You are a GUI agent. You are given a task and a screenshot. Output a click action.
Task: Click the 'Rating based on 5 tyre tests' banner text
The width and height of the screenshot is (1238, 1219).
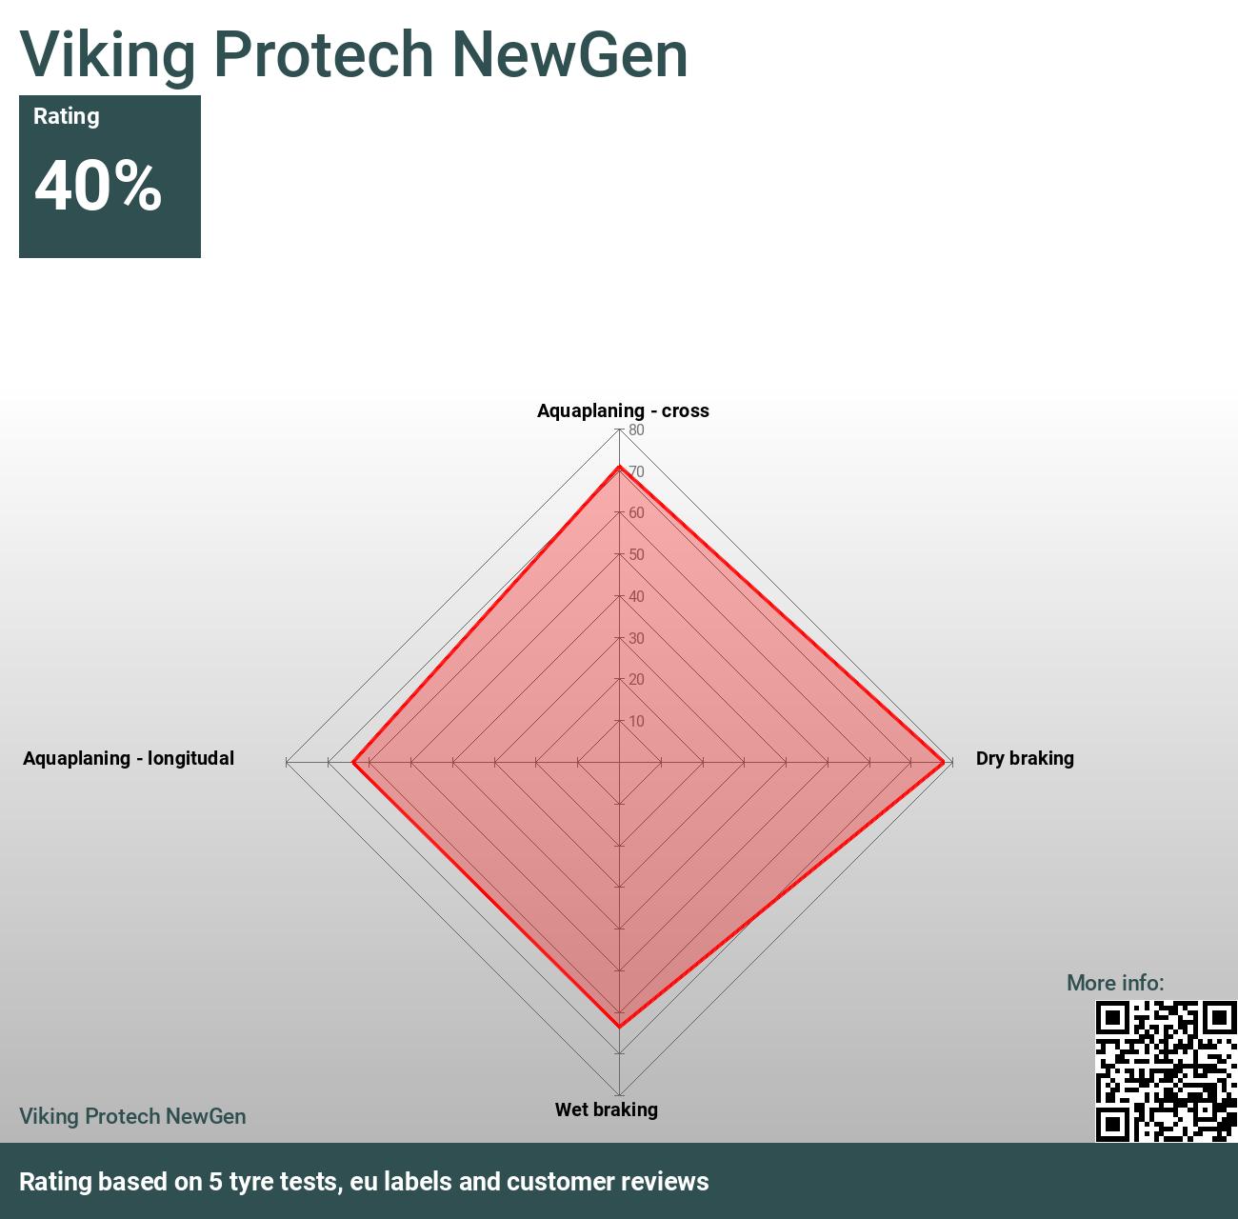pyautogui.click(x=364, y=1182)
